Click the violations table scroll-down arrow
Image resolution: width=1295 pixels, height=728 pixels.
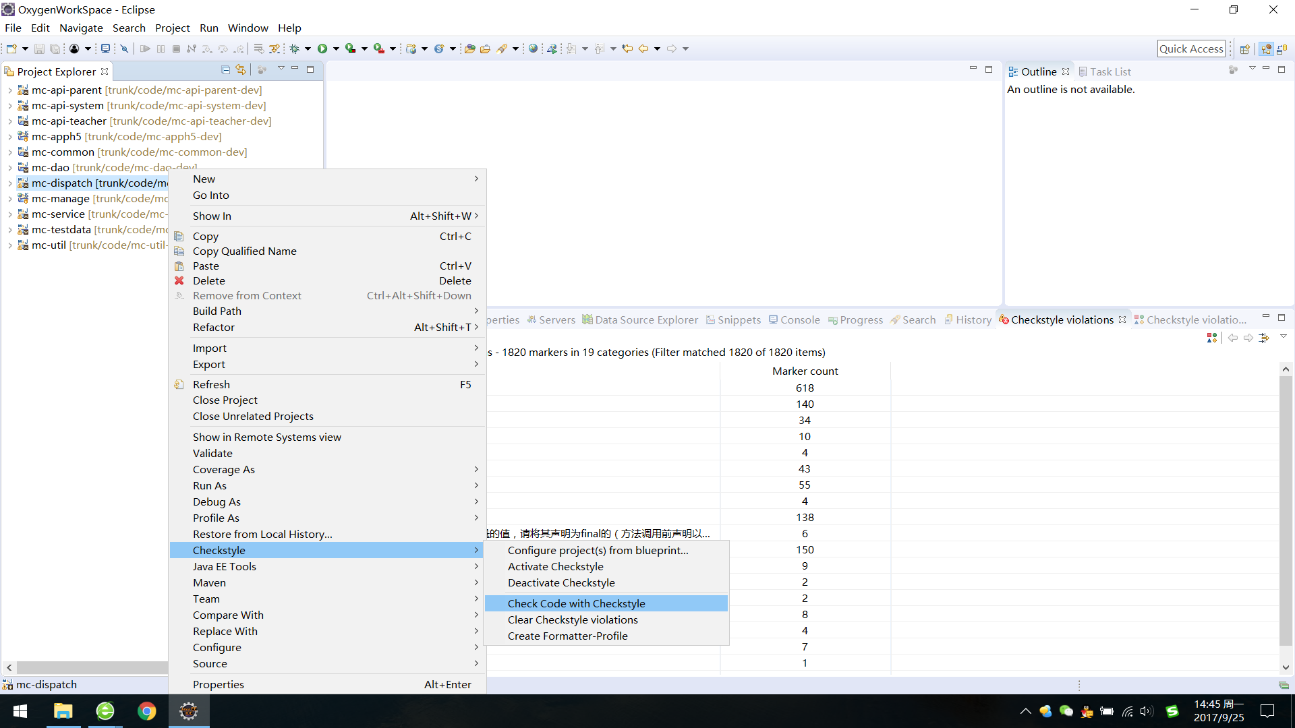1286,667
